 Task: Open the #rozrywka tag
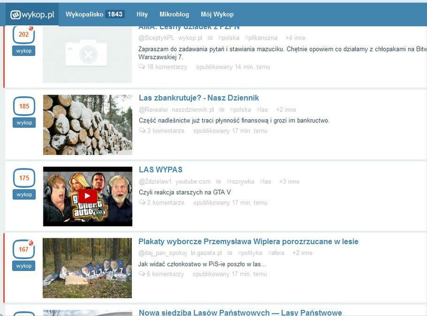(x=240, y=182)
